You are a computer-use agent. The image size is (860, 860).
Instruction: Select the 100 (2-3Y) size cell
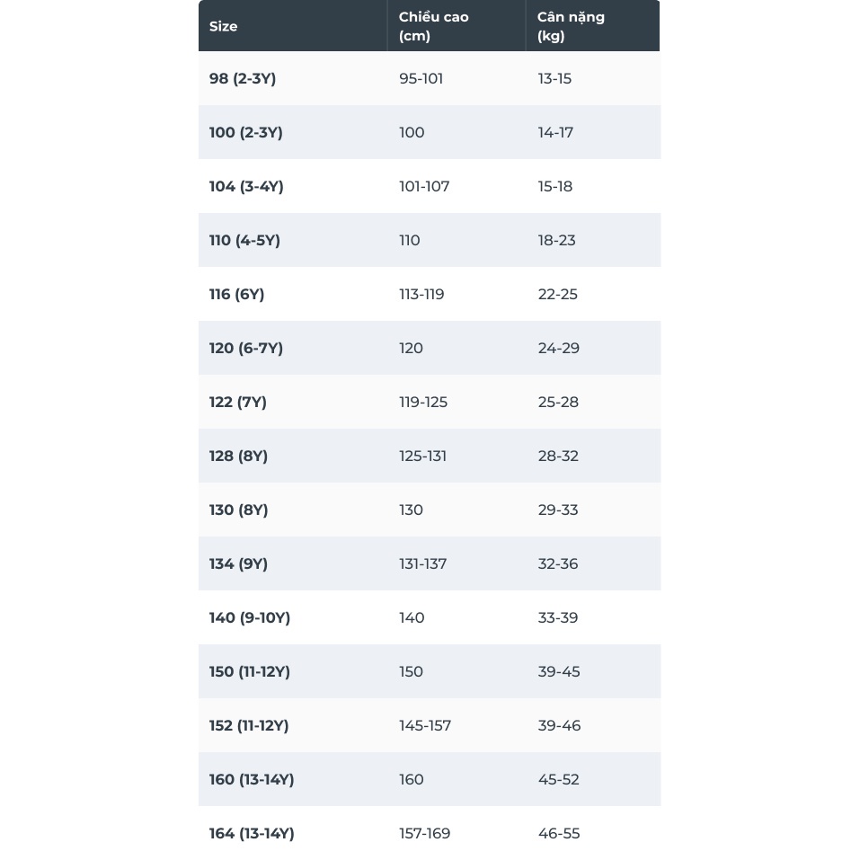tap(246, 132)
